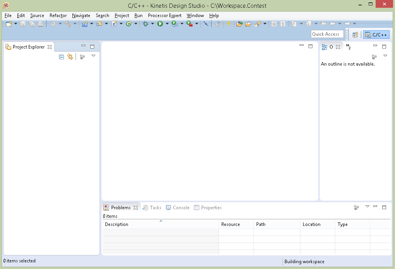Open the New wizard dropdown arrow
This screenshot has width=395, height=269.
tap(15, 24)
